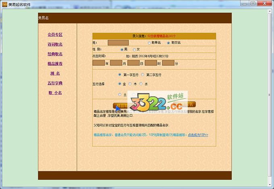Screen dimensions: 274x189
Task: Click the birth minute (分) input box
Action: tap(168, 63)
